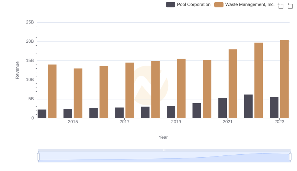The width and height of the screenshot is (297, 171).
Task: Click the 2019 x-axis label
Action: (x=176, y=122)
